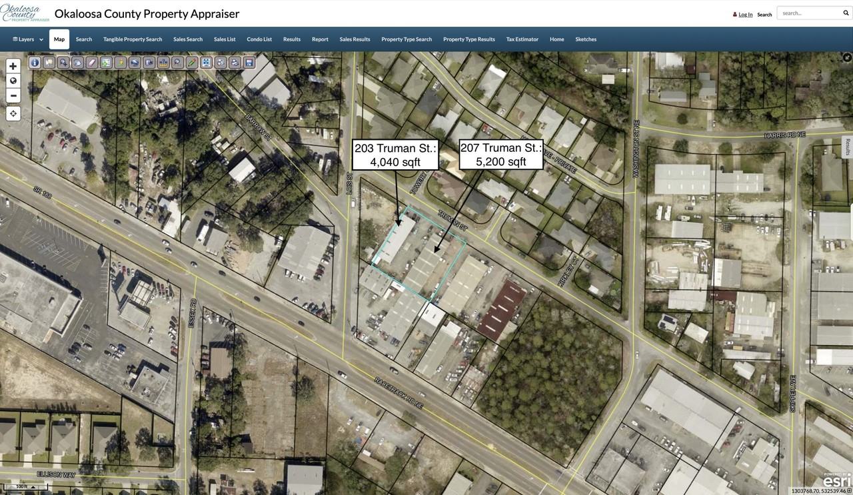Expand the Layers dropdown menu
Screen dimensions: 853x495
coord(27,39)
